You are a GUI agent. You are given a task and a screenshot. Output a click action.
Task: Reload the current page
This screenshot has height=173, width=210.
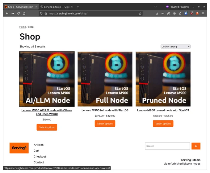(19, 13)
